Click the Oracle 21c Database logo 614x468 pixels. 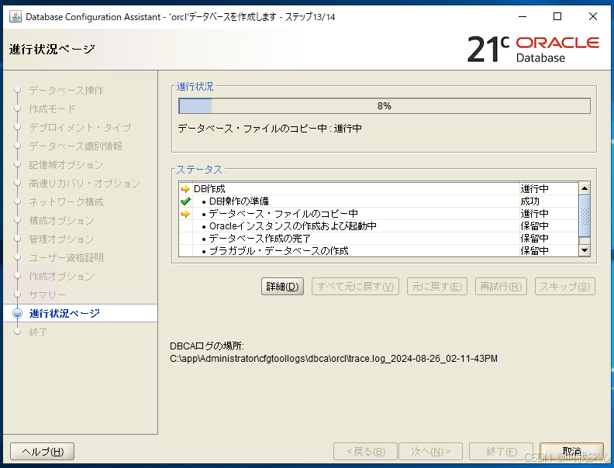tap(533, 50)
